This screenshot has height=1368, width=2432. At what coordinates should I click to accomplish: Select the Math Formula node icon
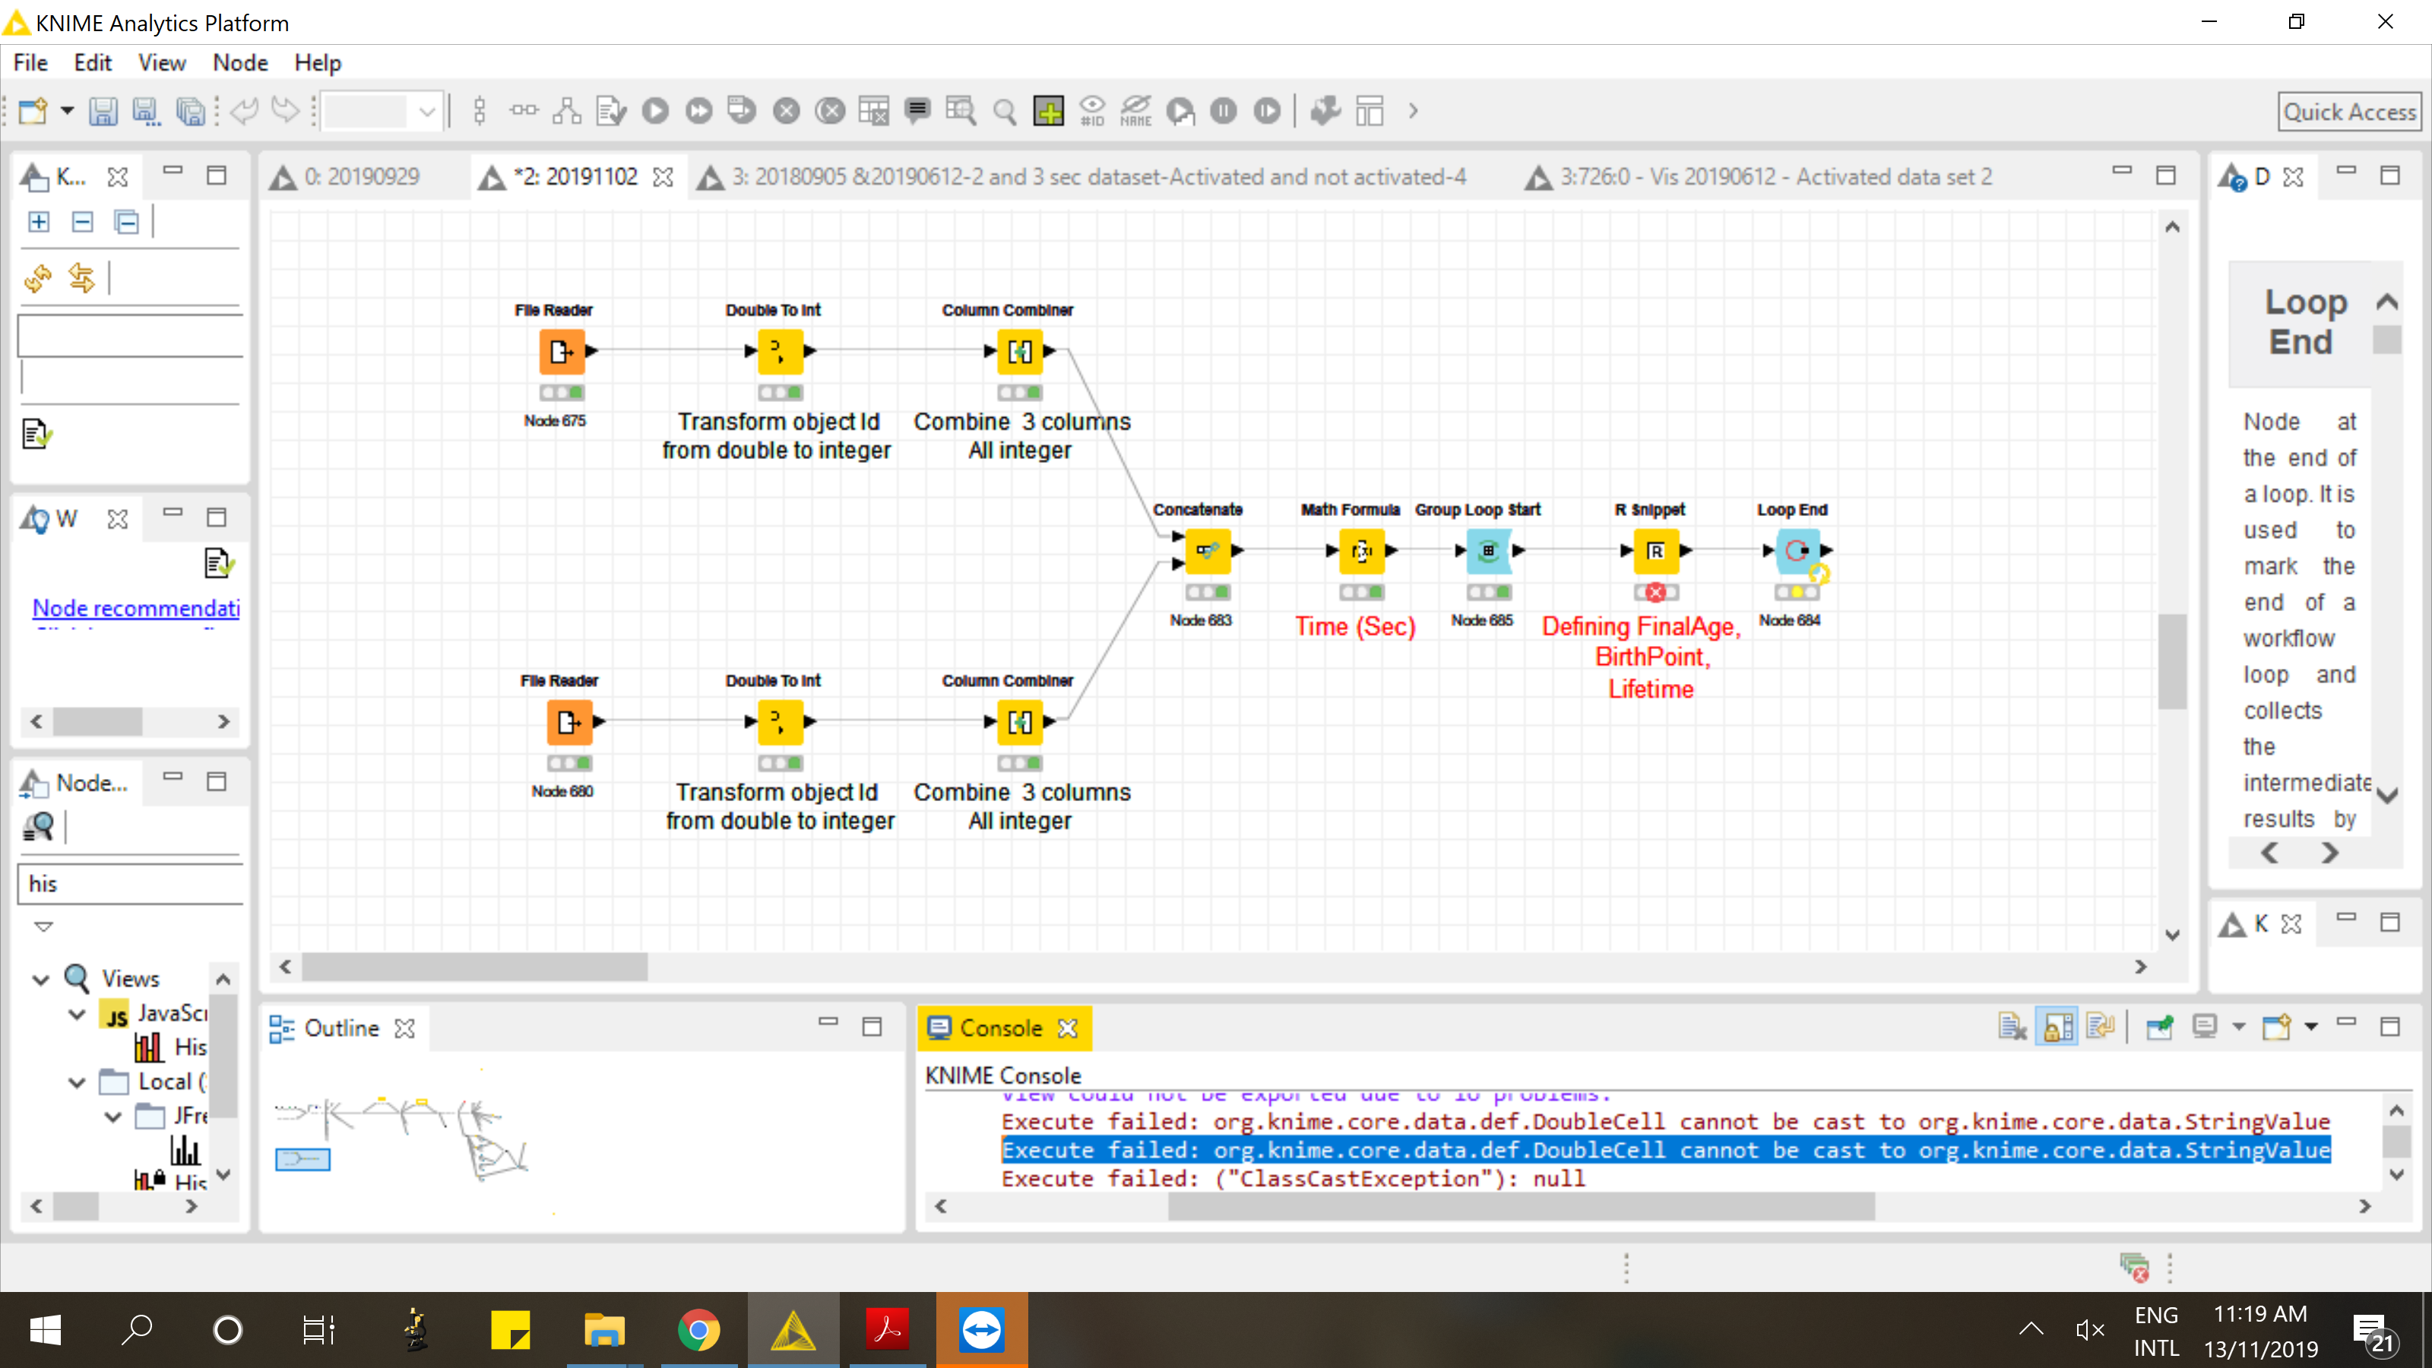(1360, 549)
